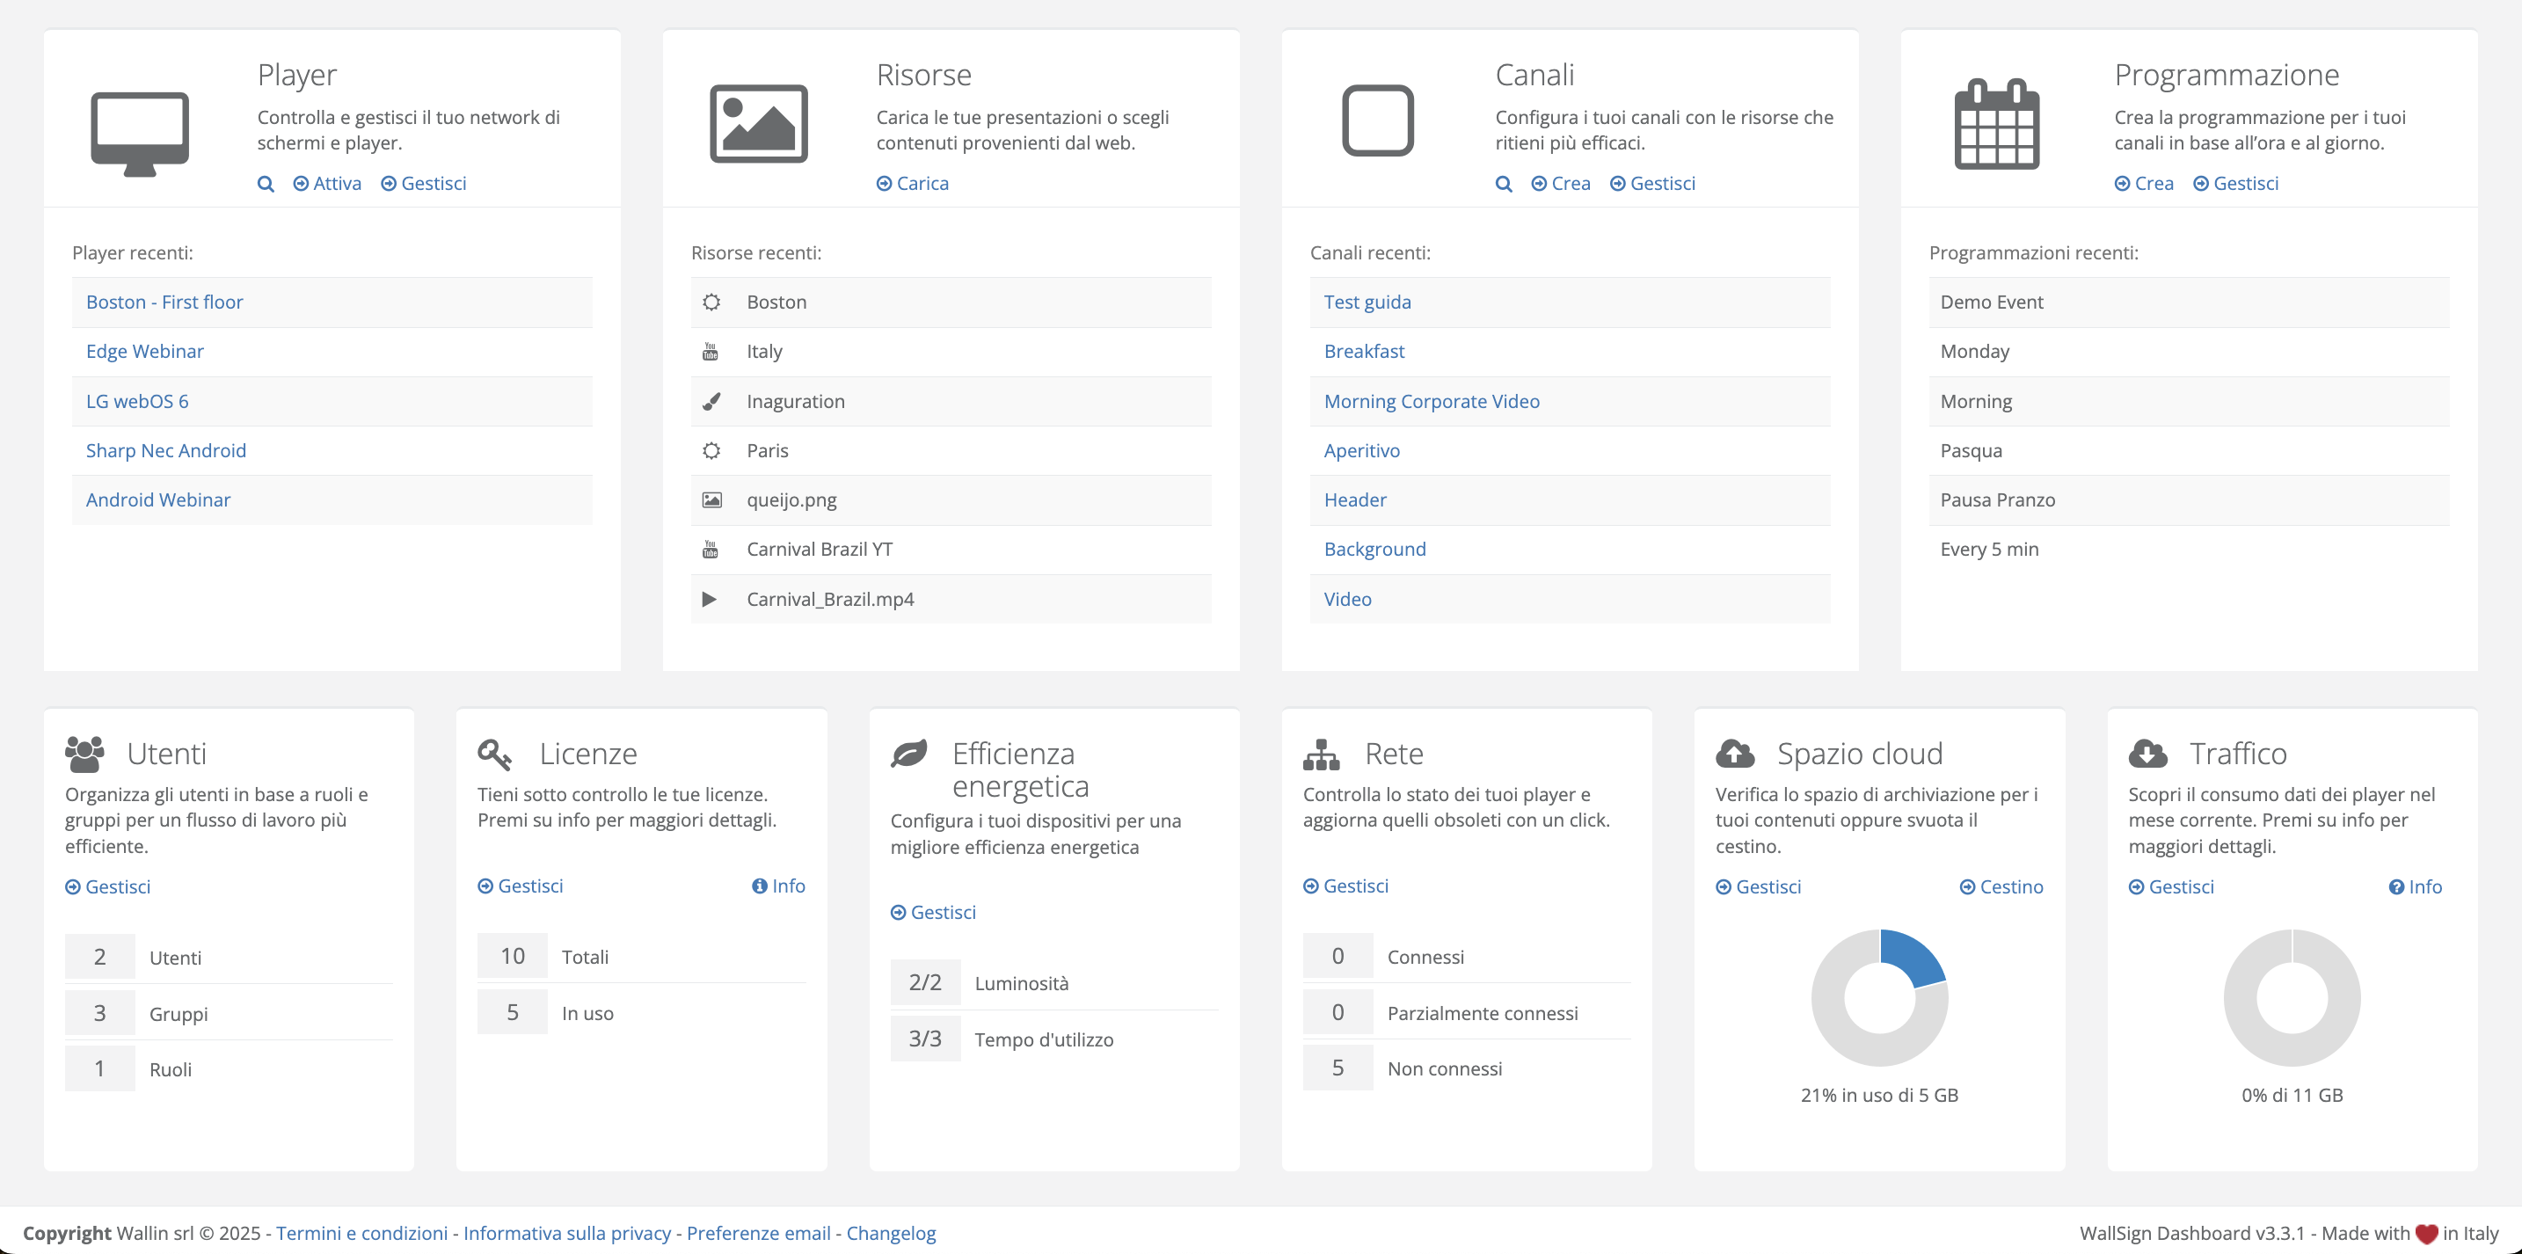The height and width of the screenshot is (1254, 2522).
Task: Click Gestisci in Efficienza energetica card
Action: (x=933, y=912)
